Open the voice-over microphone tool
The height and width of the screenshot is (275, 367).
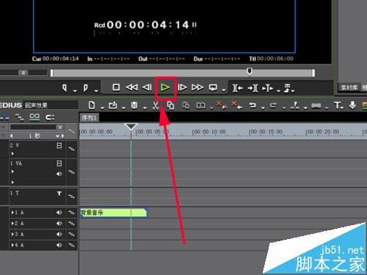tap(352, 106)
